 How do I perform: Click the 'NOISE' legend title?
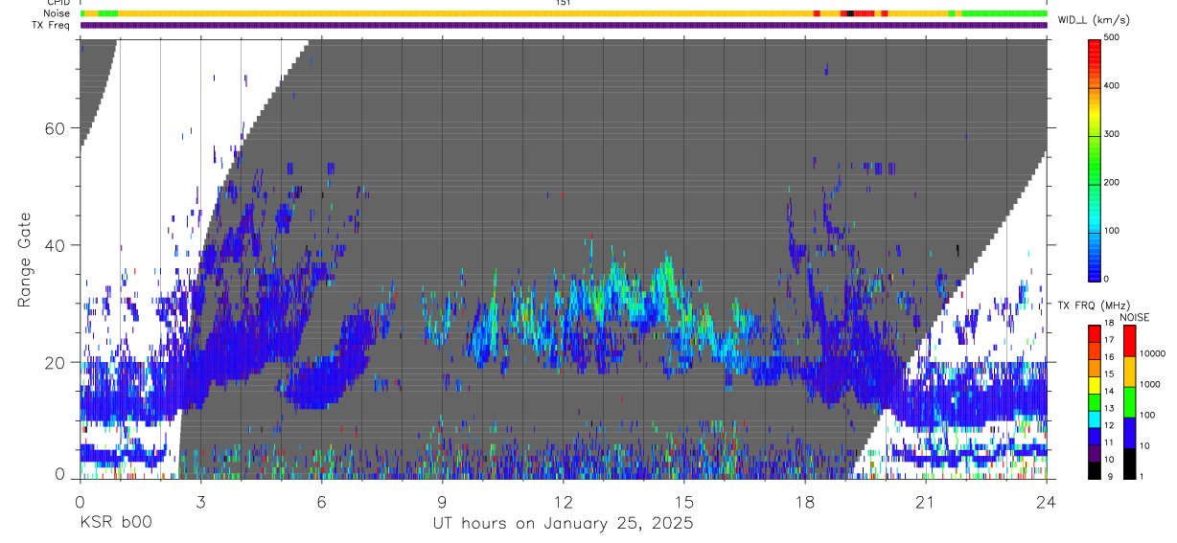click(1134, 317)
